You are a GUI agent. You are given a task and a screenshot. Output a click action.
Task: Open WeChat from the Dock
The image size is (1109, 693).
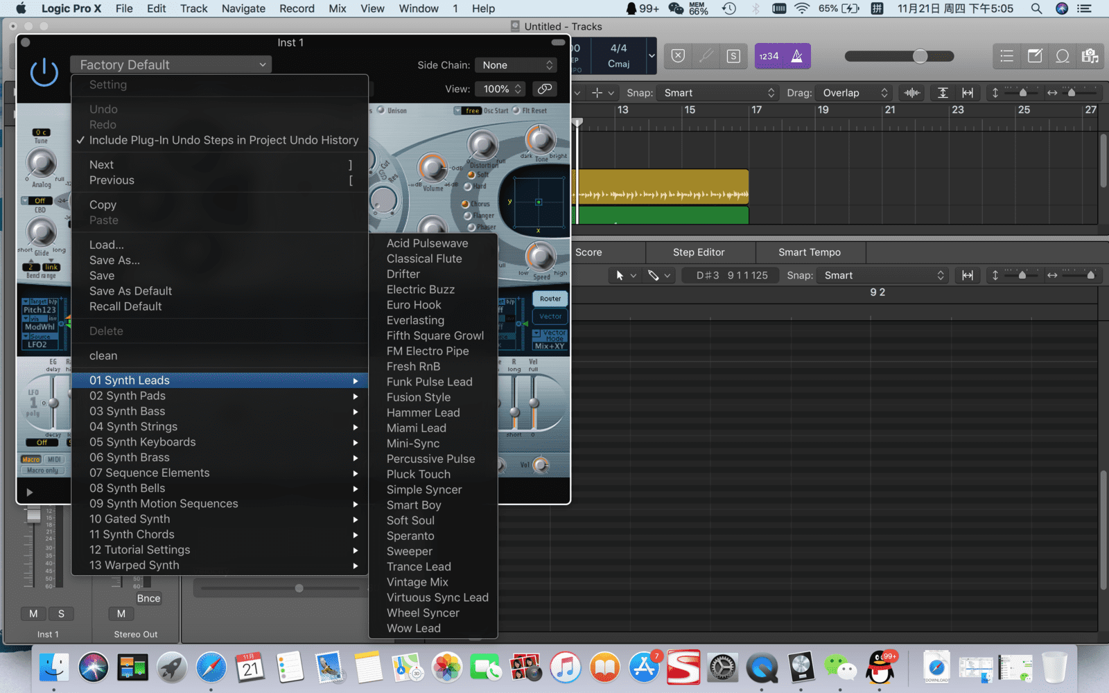(840, 667)
